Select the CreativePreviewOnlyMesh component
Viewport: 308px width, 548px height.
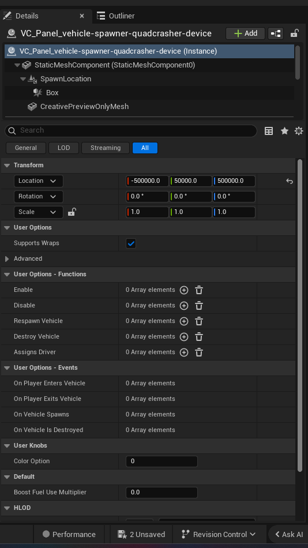(x=84, y=107)
